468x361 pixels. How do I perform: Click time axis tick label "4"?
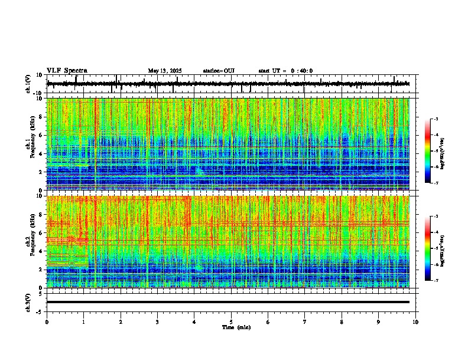click(194, 322)
